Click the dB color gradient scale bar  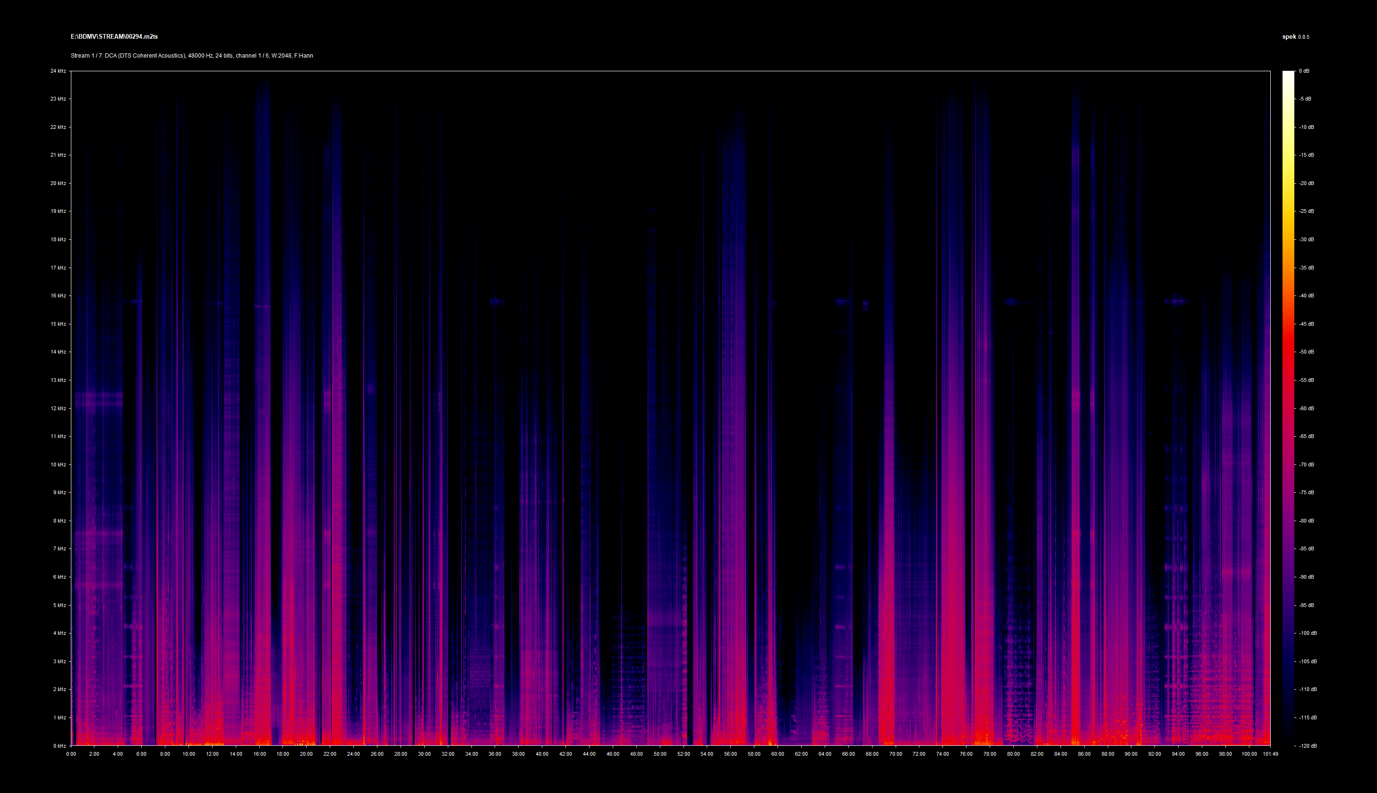1288,408
